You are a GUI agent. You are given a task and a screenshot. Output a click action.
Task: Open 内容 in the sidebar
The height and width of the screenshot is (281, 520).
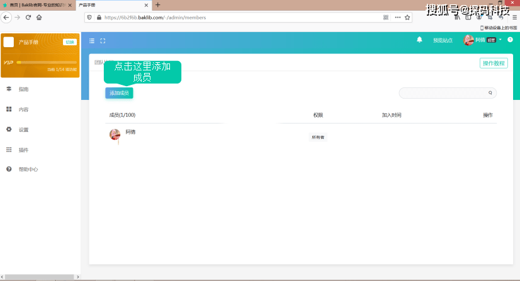pyautogui.click(x=23, y=109)
